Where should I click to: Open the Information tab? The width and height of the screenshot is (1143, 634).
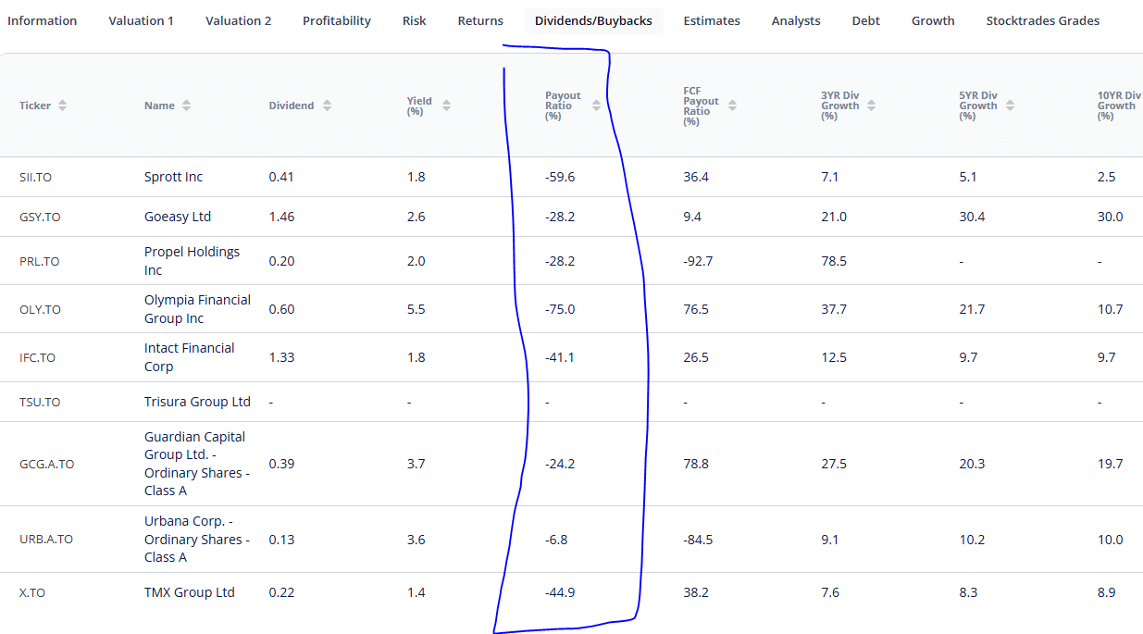point(42,20)
